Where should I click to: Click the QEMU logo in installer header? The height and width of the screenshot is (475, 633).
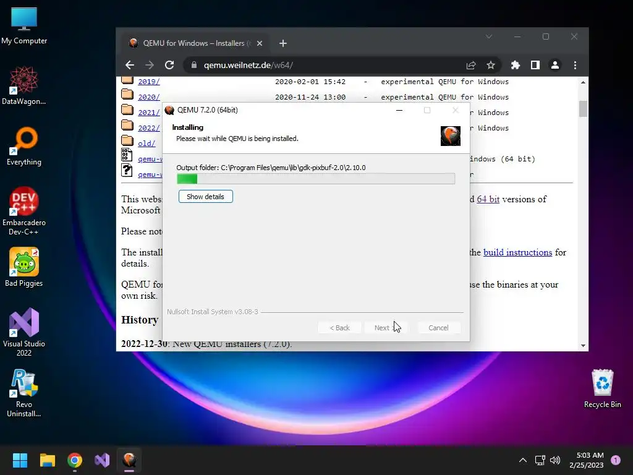[451, 135]
